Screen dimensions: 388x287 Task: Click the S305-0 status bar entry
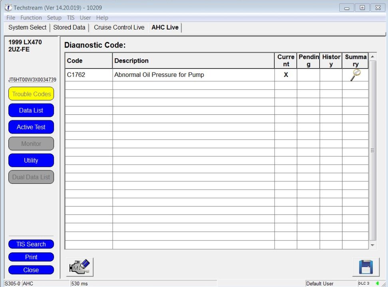click(x=12, y=283)
